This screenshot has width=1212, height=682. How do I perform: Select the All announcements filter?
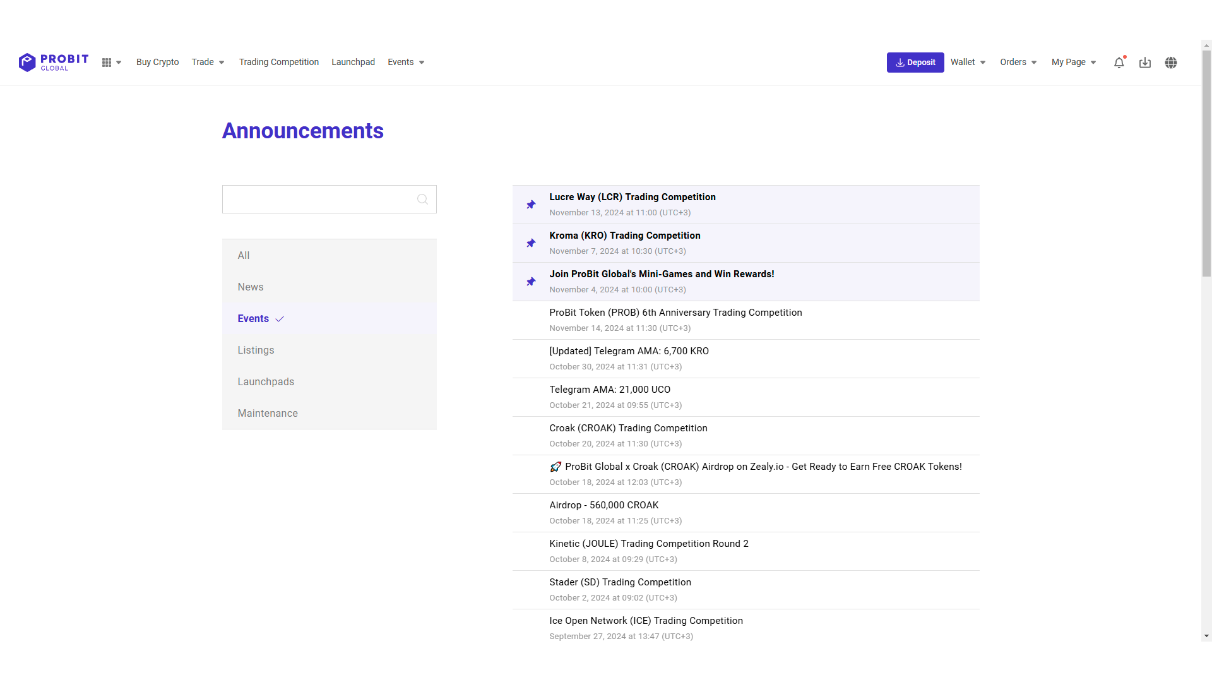[x=242, y=255]
